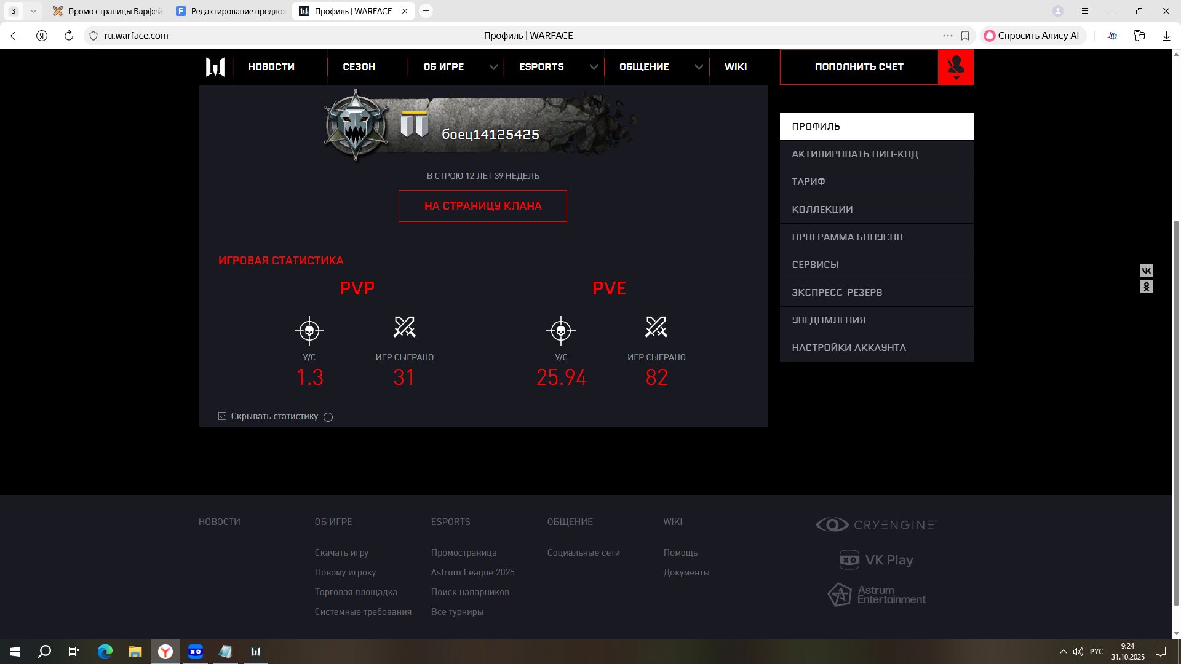Reload the page with refresh icon
The width and height of the screenshot is (1181, 664).
[69, 36]
